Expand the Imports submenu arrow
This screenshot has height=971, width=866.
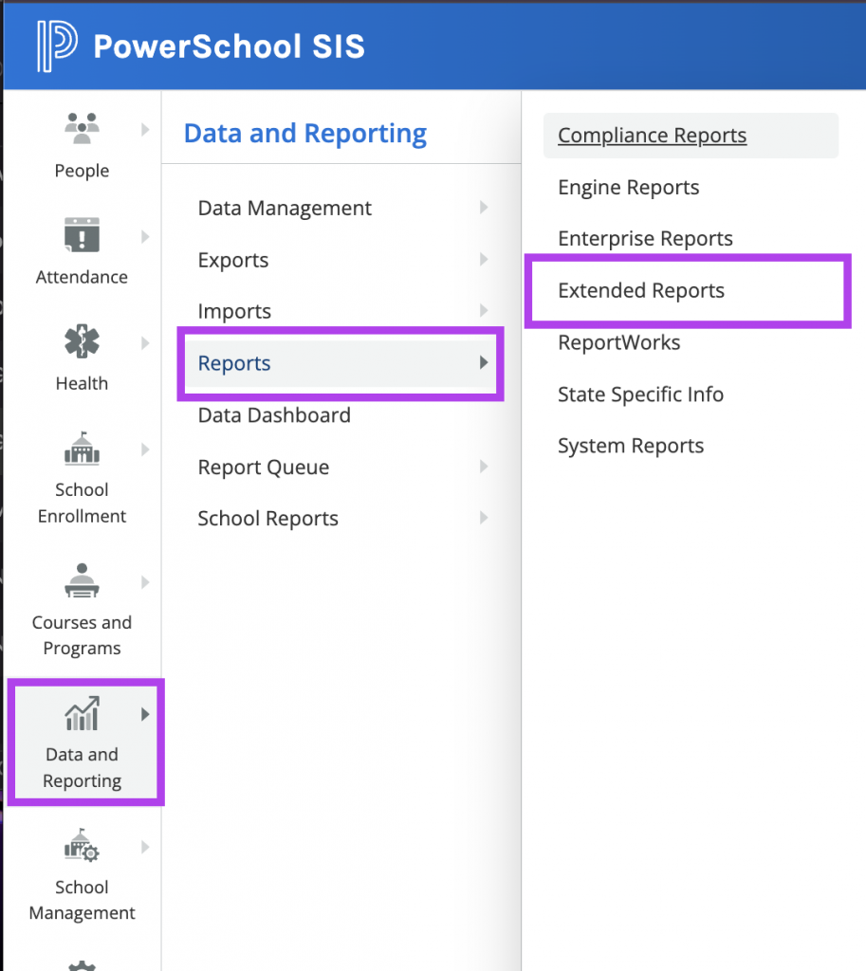click(x=484, y=310)
